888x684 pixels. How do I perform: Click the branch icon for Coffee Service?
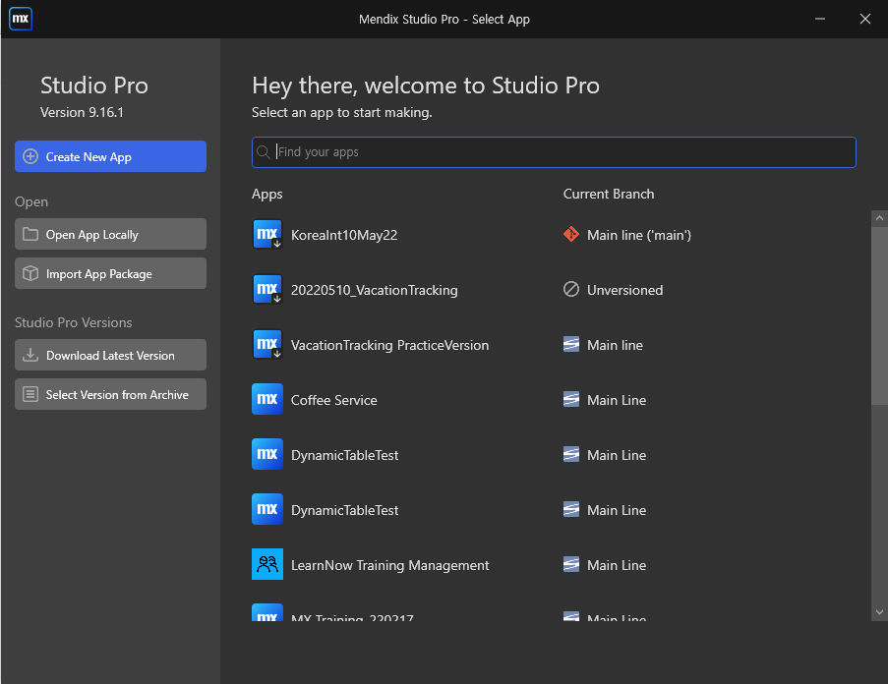click(570, 399)
